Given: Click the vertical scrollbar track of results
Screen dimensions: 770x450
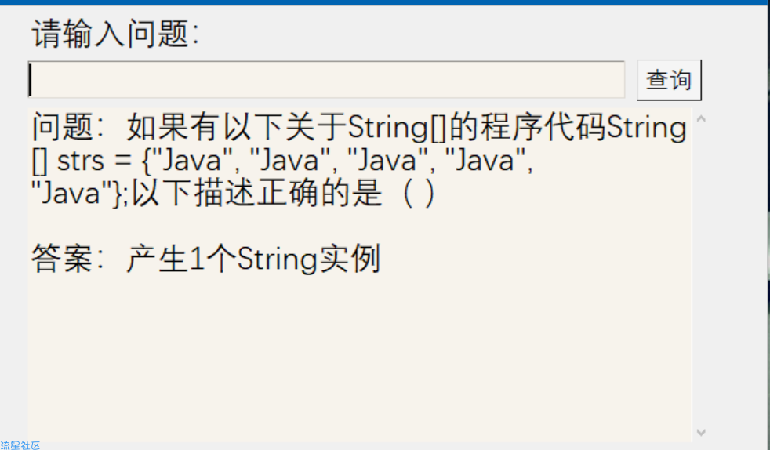Looking at the screenshot, I should [701, 275].
